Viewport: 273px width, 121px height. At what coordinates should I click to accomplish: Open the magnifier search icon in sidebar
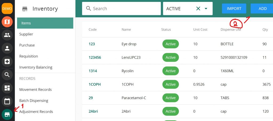click(x=7, y=75)
